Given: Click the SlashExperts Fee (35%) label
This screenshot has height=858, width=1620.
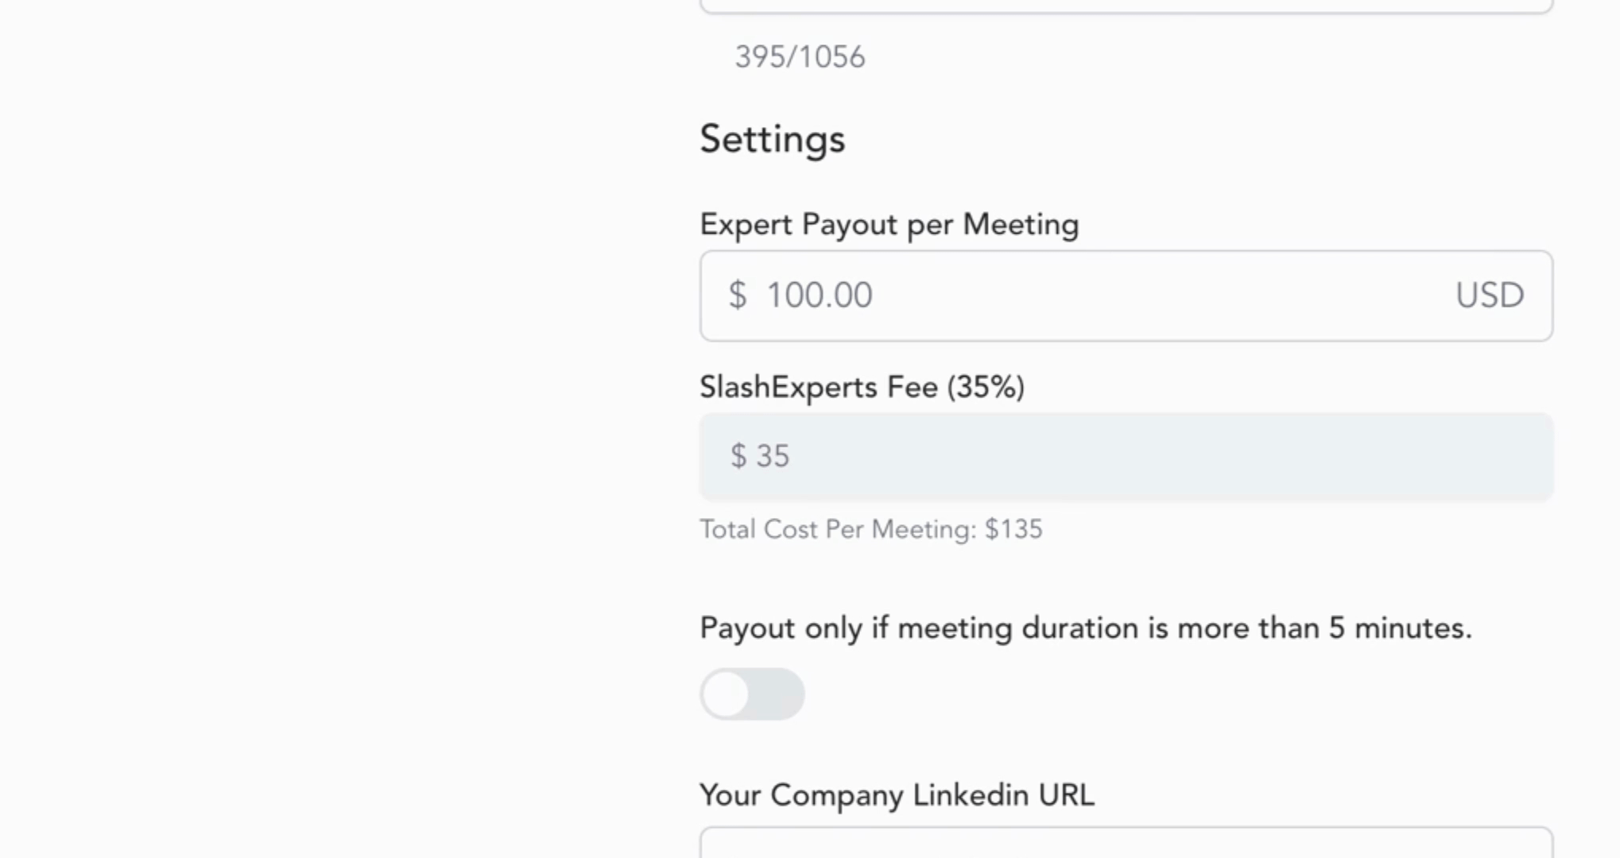Looking at the screenshot, I should point(862,388).
